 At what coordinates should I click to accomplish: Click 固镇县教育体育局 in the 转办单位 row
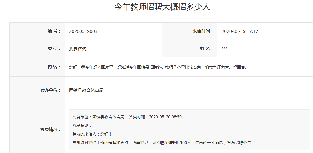(86, 90)
